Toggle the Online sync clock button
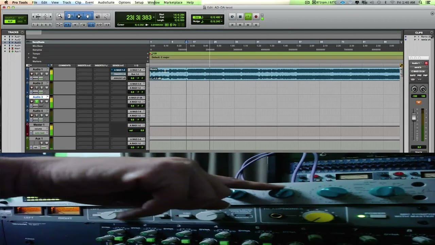Image resolution: width=435 pixels, height=245 pixels. (232, 17)
